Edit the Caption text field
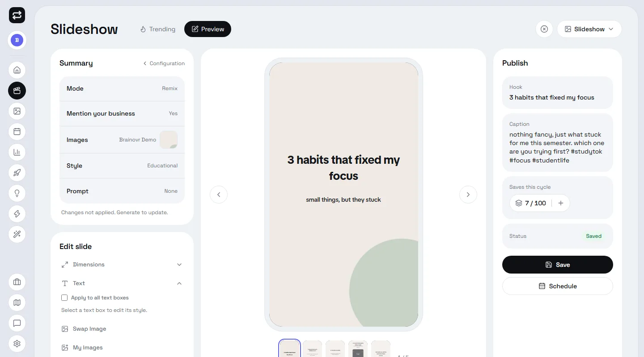The image size is (644, 357). pyautogui.click(x=558, y=143)
